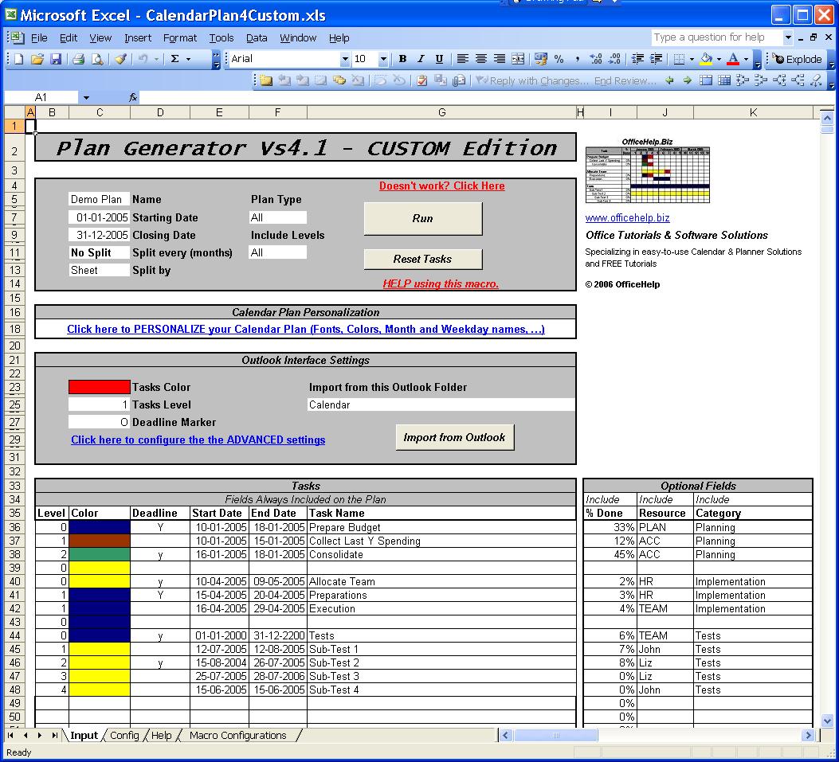Click the Save icon in the toolbar
This screenshot has height=762, width=839.
56,59
